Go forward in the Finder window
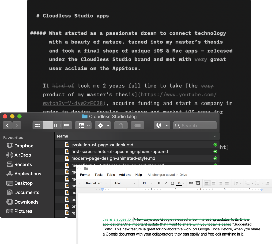The image size is (272, 244). pyautogui.click(x=17, y=125)
